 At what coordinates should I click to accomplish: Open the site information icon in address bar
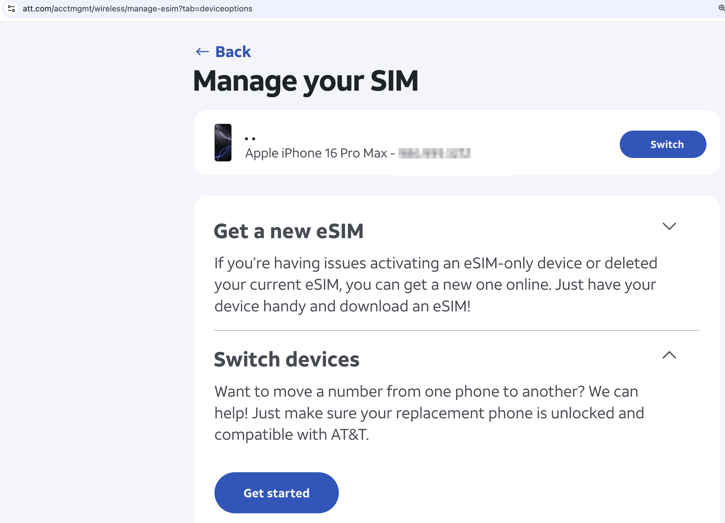click(11, 9)
